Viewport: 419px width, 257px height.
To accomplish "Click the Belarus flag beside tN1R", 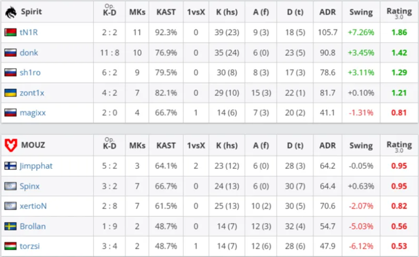I will 10,32.
